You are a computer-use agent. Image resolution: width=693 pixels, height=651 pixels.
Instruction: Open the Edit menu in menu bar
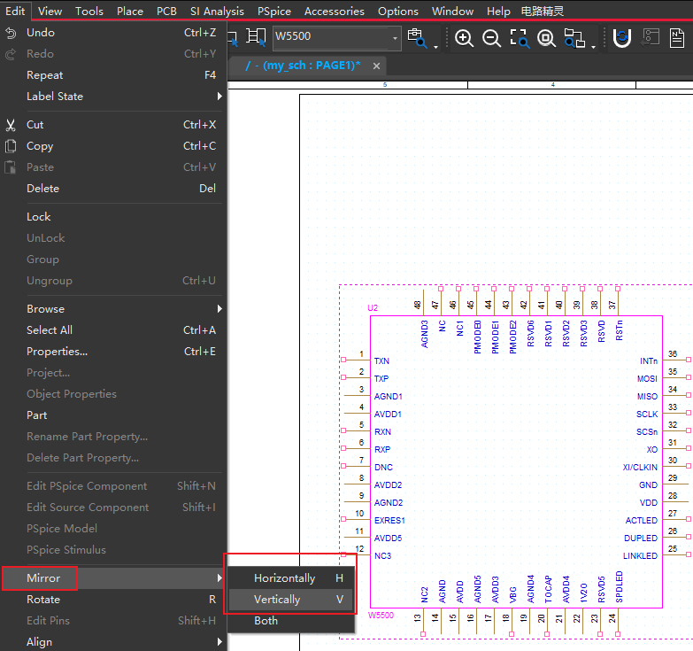(15, 11)
